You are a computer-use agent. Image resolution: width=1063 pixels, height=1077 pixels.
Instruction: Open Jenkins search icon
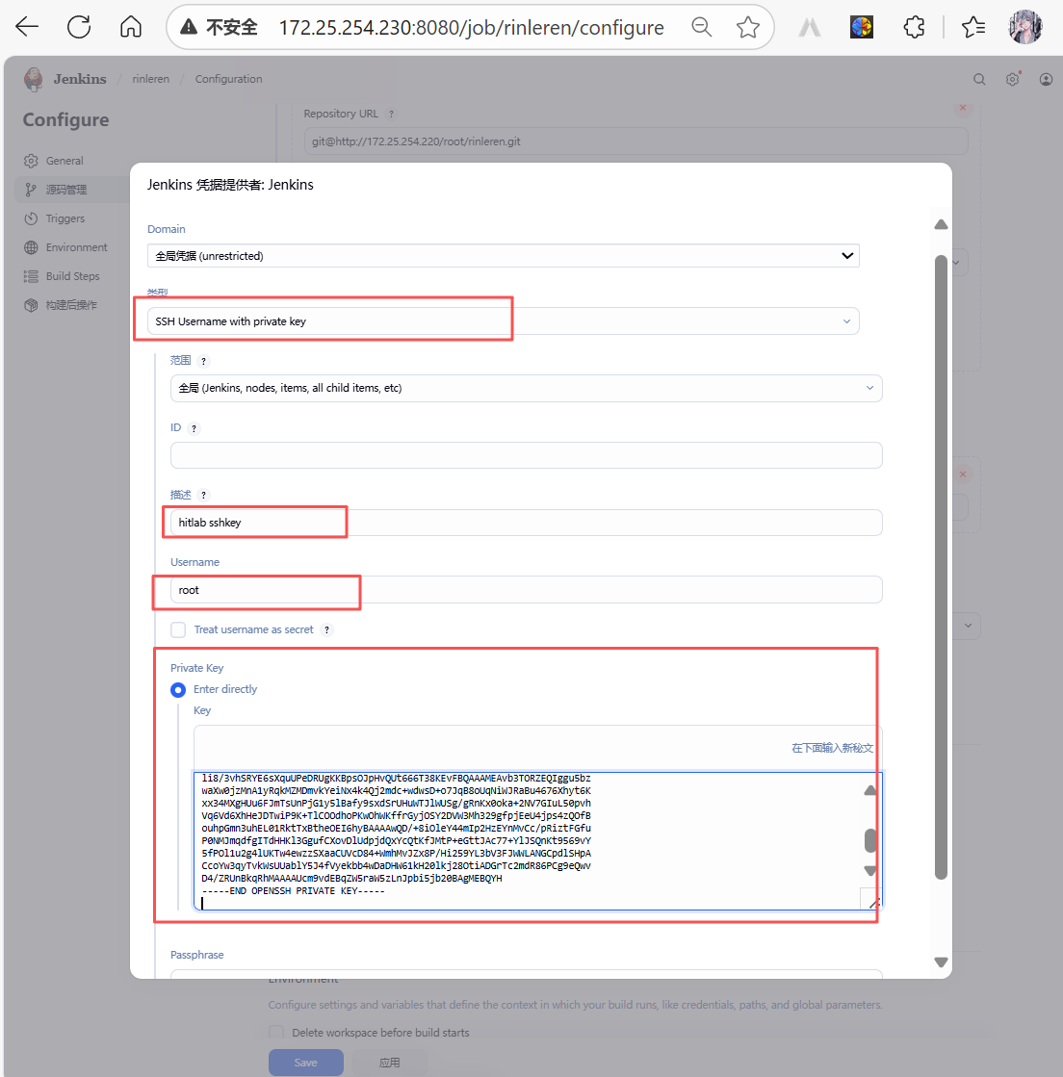pos(979,79)
